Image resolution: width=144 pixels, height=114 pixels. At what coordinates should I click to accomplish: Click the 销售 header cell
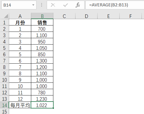point(42,22)
